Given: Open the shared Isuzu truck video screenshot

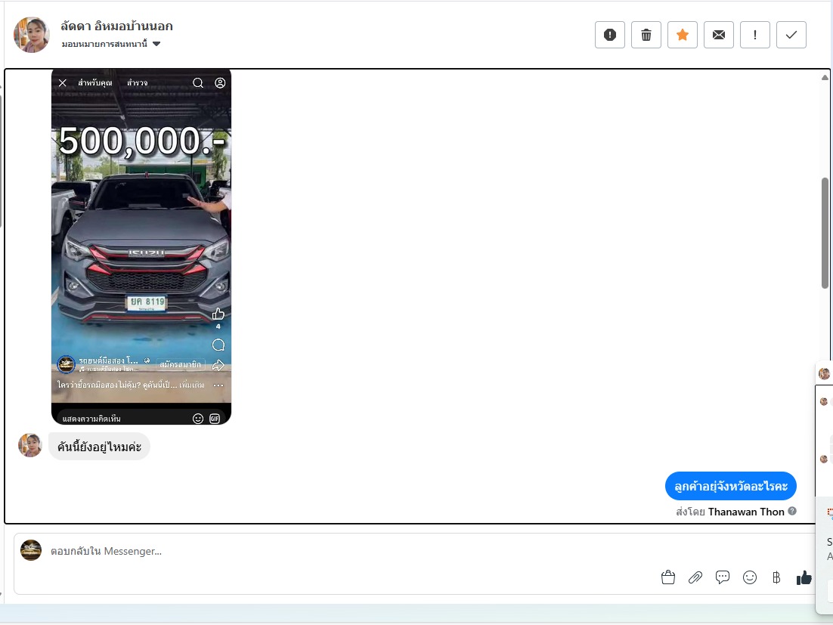Looking at the screenshot, I should point(141,246).
